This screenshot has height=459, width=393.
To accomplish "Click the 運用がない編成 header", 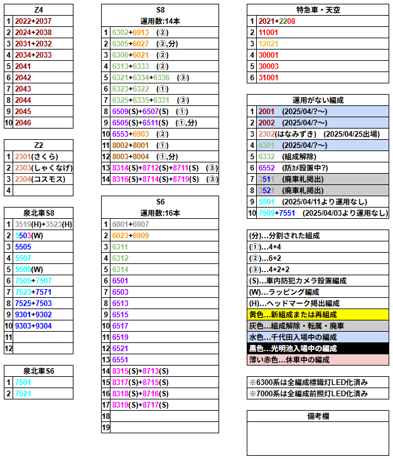I will point(318,100).
